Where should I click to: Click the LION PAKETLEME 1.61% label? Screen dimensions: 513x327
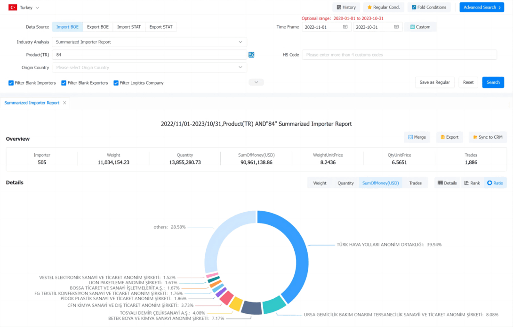coord(133,282)
